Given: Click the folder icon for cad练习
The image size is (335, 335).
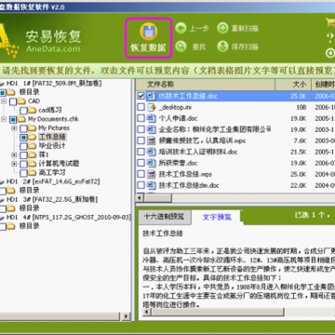Looking at the screenshot, I should coord(33,110).
